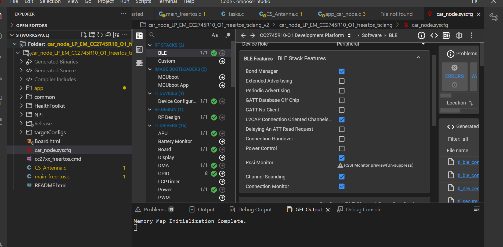Collapse the TI DRIVERS group
This screenshot has height=247, width=503.
[x=150, y=125]
